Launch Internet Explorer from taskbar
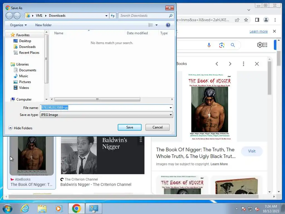This screenshot has width=285, height=214. (25, 208)
